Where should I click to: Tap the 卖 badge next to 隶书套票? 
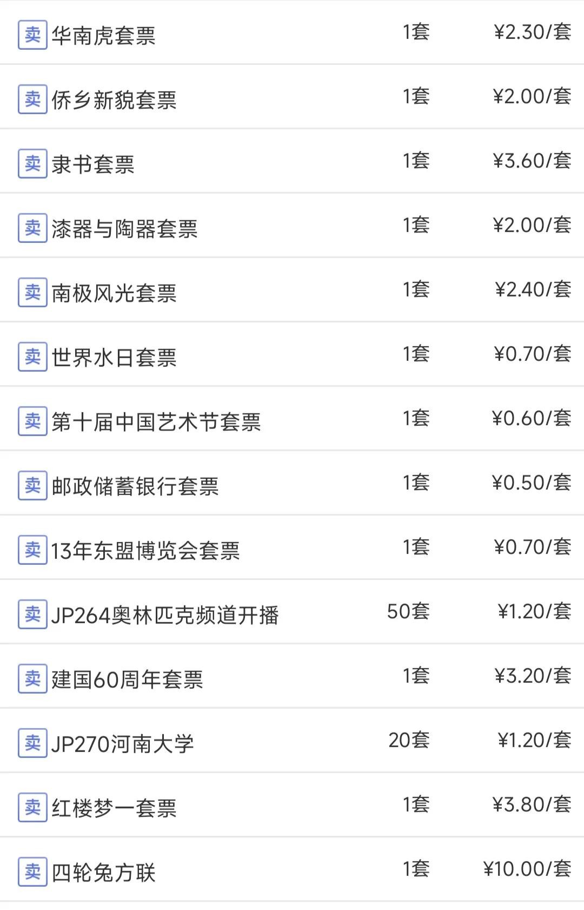(32, 164)
